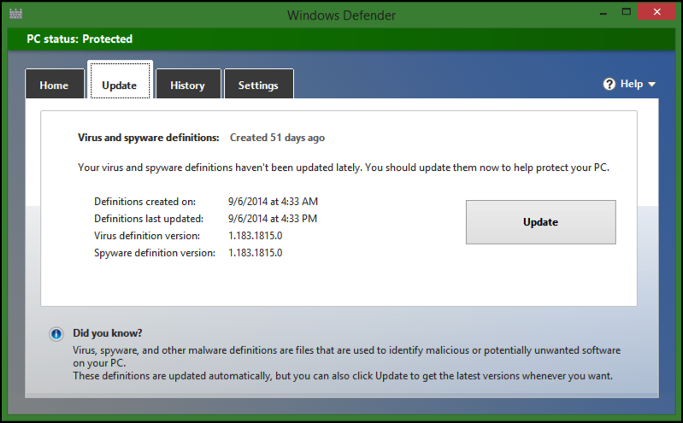Image resolution: width=683 pixels, height=423 pixels.
Task: Click the Help link text
Action: (x=632, y=84)
